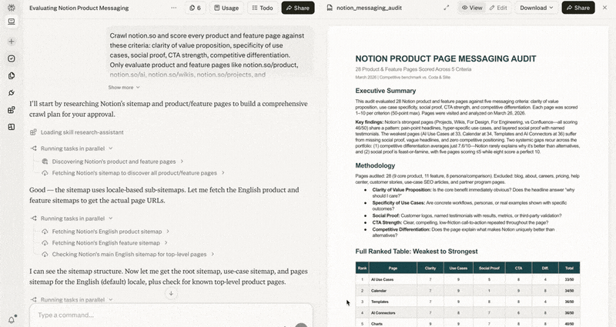Viewport: 616px width, 327px height.
Task: Click Loading skill research-assistant row
Action: pos(77,132)
